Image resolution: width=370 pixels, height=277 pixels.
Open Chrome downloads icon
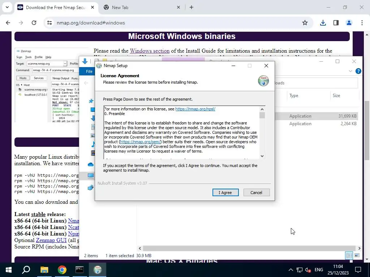pyautogui.click(x=323, y=23)
